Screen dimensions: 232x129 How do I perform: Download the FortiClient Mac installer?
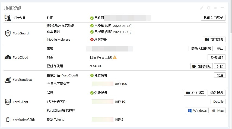coord(218,111)
